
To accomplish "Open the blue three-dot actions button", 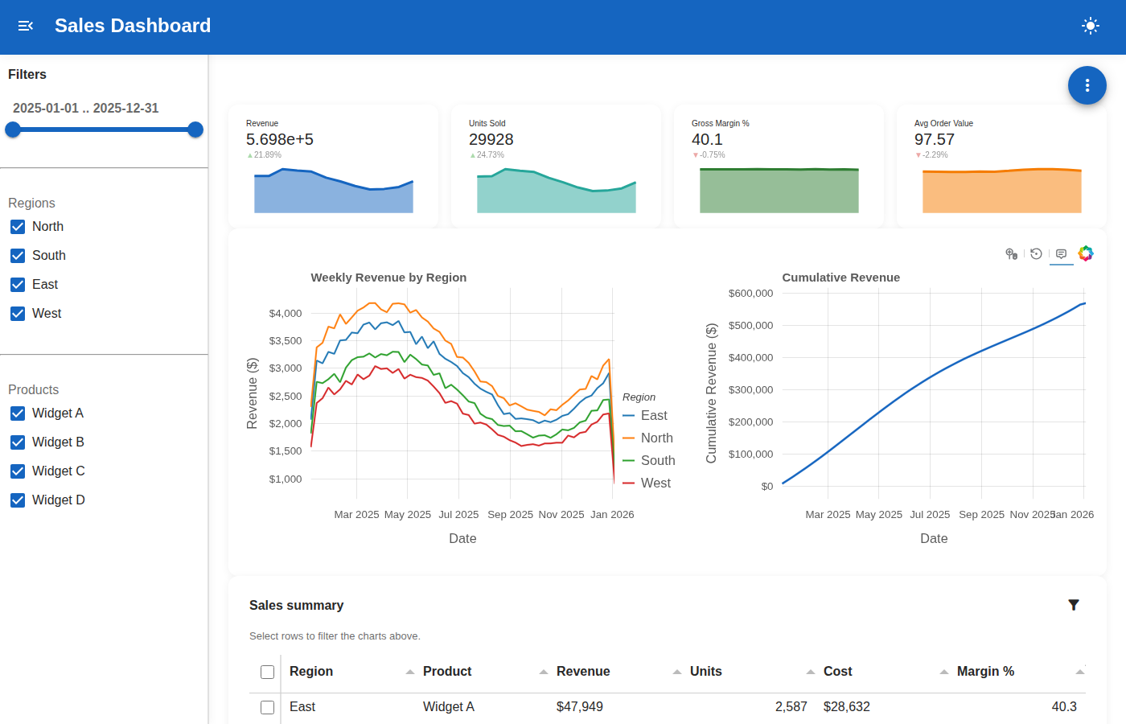I will (x=1087, y=85).
